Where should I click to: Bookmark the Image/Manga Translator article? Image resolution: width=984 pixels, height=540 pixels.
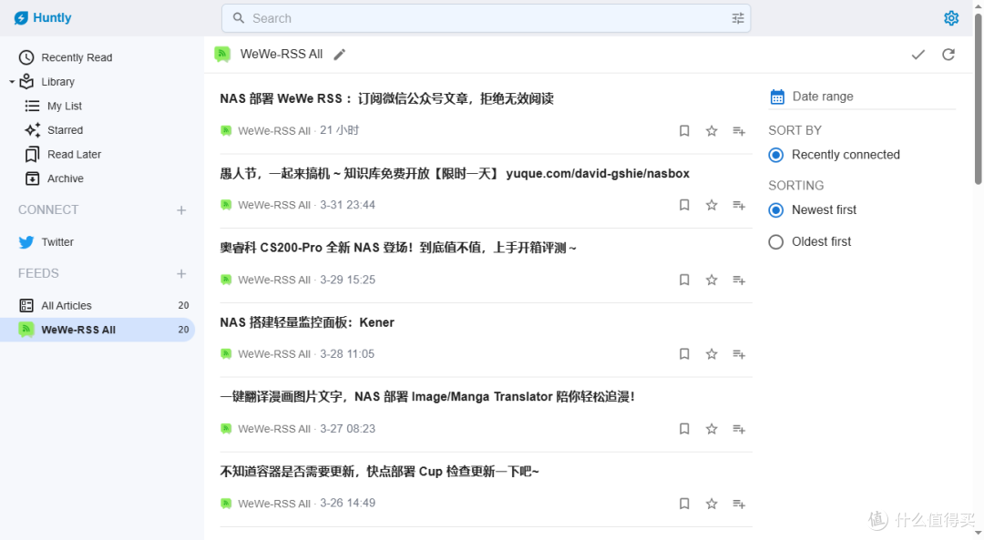tap(684, 429)
